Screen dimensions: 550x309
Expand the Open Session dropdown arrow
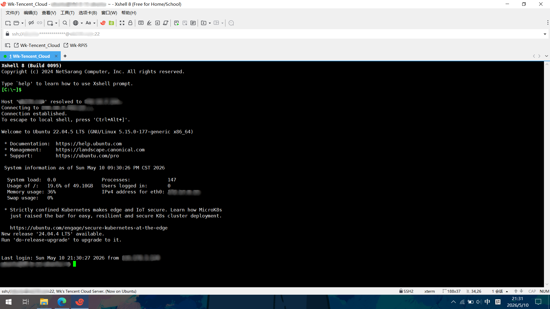[x=22, y=23]
